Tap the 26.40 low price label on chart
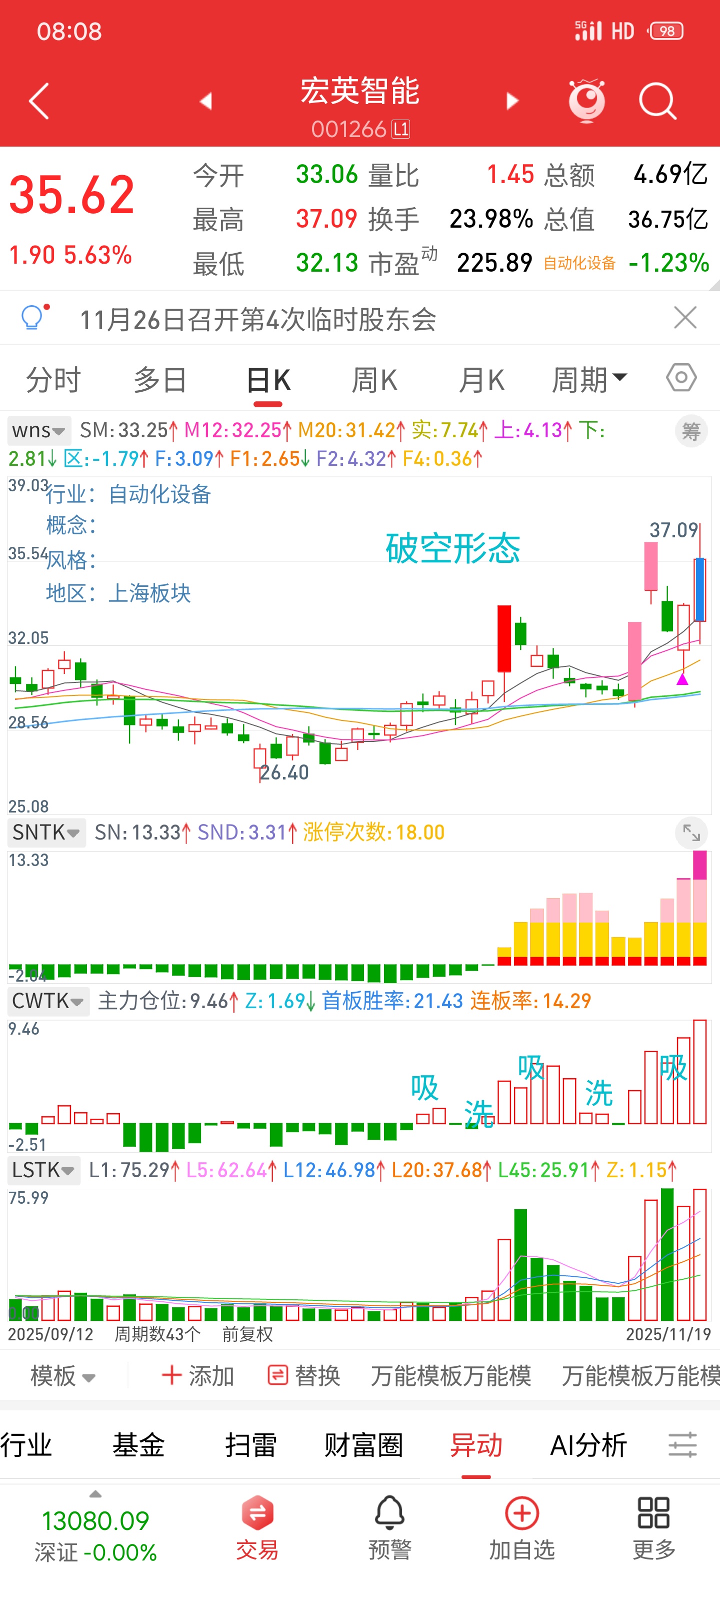This screenshot has width=720, height=1601. click(284, 772)
